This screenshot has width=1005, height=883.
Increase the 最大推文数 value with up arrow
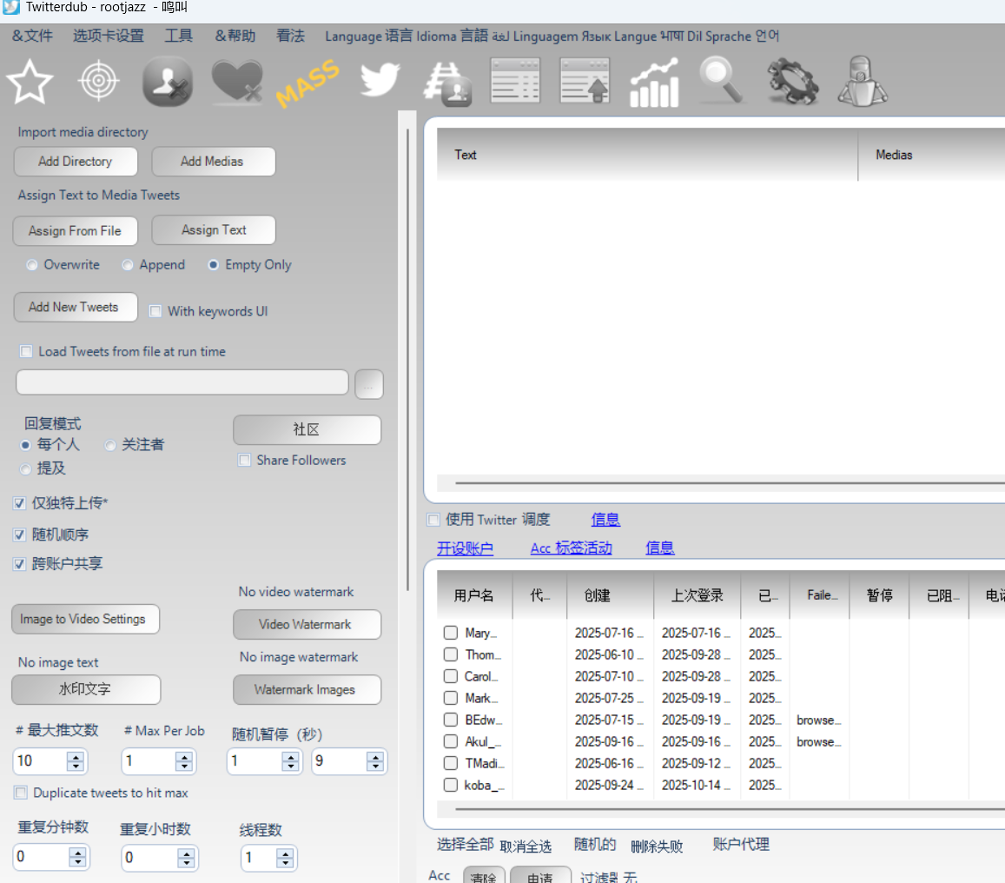(x=76, y=756)
